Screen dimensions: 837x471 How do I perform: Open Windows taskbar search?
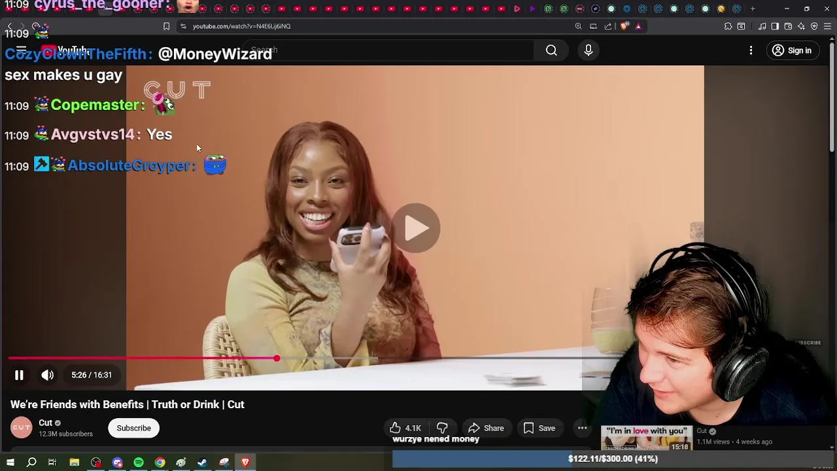[x=31, y=462]
